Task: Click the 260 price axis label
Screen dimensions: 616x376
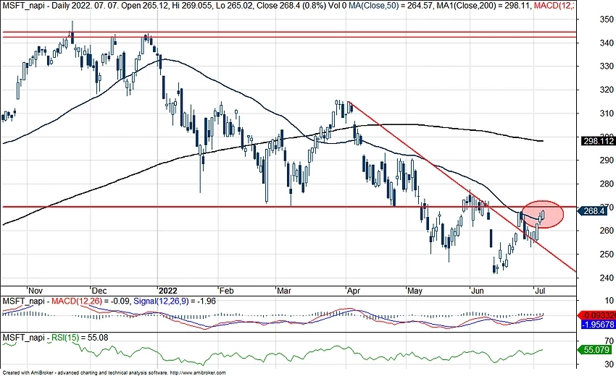Action: click(x=607, y=231)
